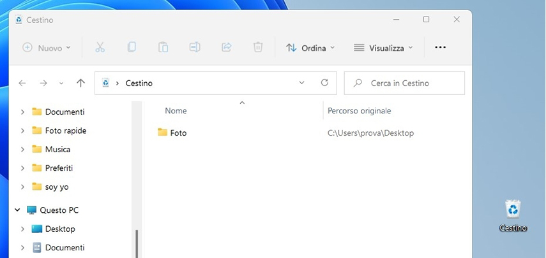
Task: Collapse the Questo PC tree node
Action: coord(17,210)
